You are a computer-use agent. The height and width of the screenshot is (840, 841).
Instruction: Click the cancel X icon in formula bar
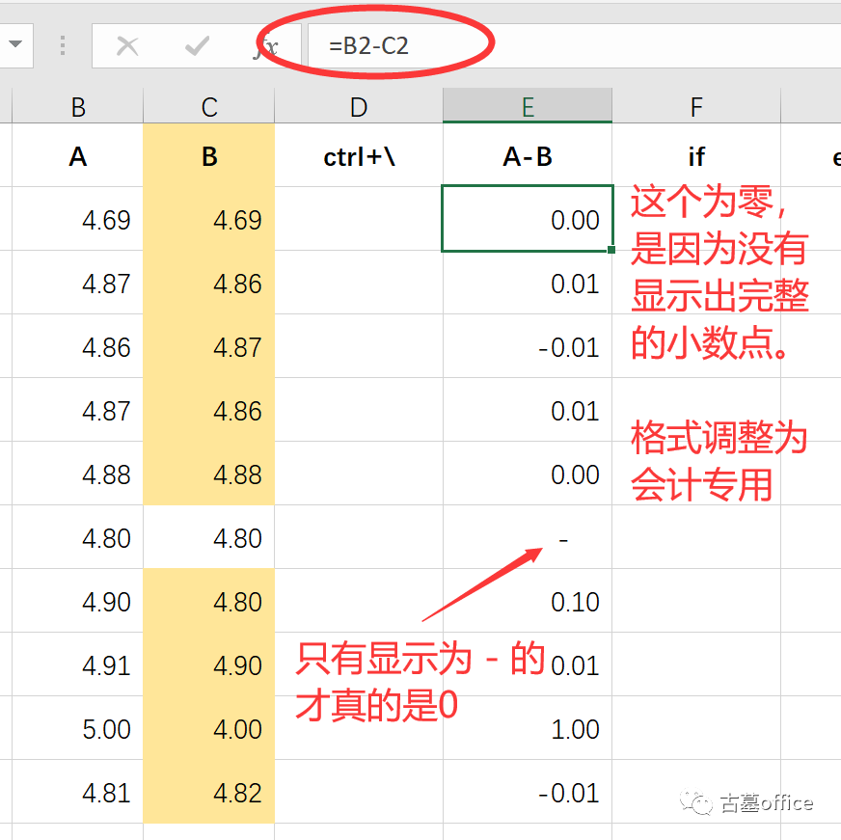127,46
